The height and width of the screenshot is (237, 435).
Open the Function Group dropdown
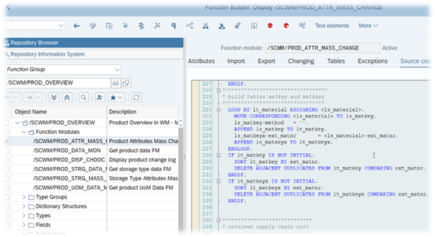[117, 69]
